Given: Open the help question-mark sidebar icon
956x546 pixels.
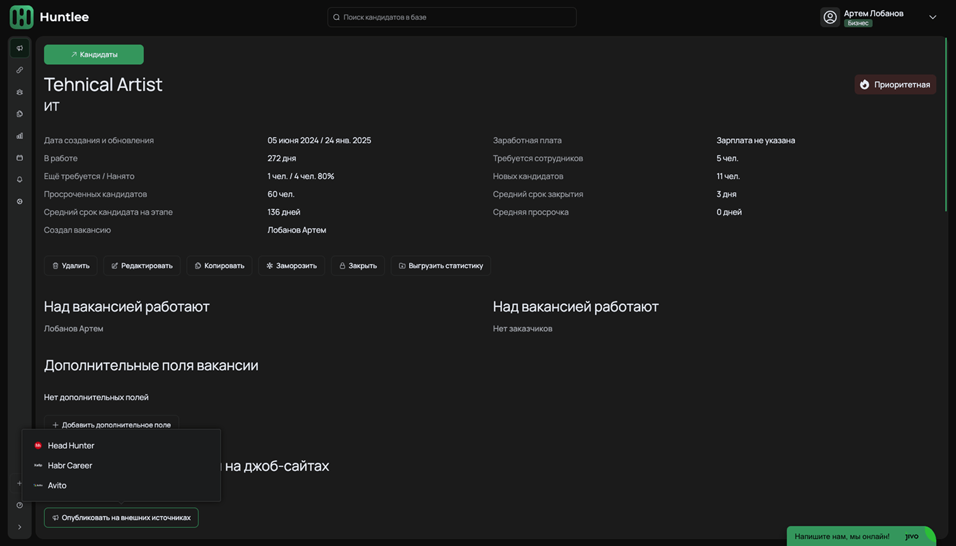Looking at the screenshot, I should (x=20, y=505).
